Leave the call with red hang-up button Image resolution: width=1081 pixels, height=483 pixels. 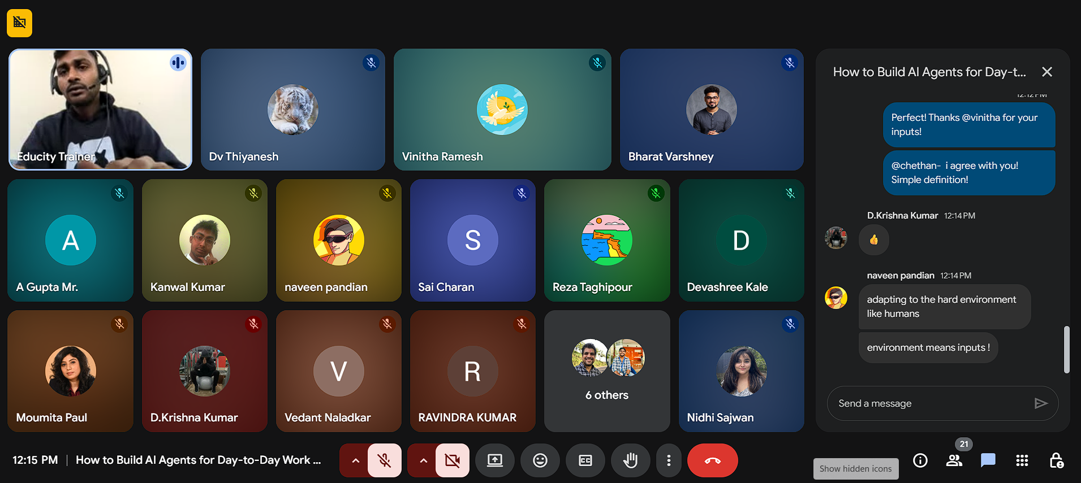click(x=713, y=460)
